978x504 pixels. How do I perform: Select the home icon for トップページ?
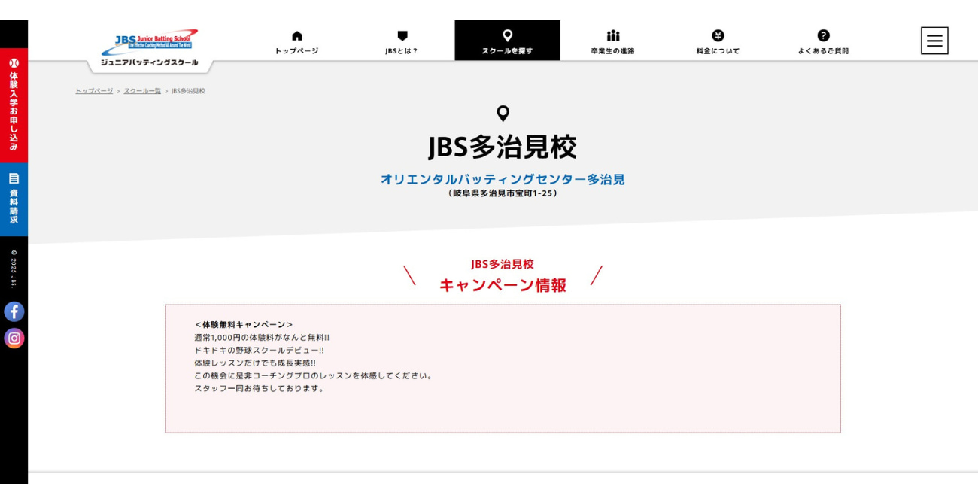click(297, 35)
